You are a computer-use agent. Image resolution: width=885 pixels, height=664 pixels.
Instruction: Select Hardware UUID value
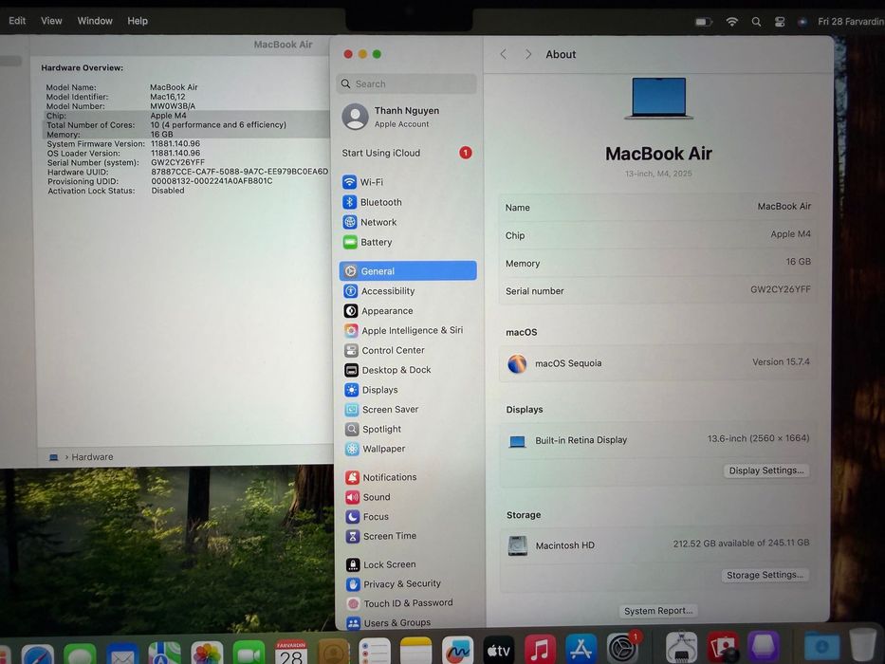(x=239, y=171)
